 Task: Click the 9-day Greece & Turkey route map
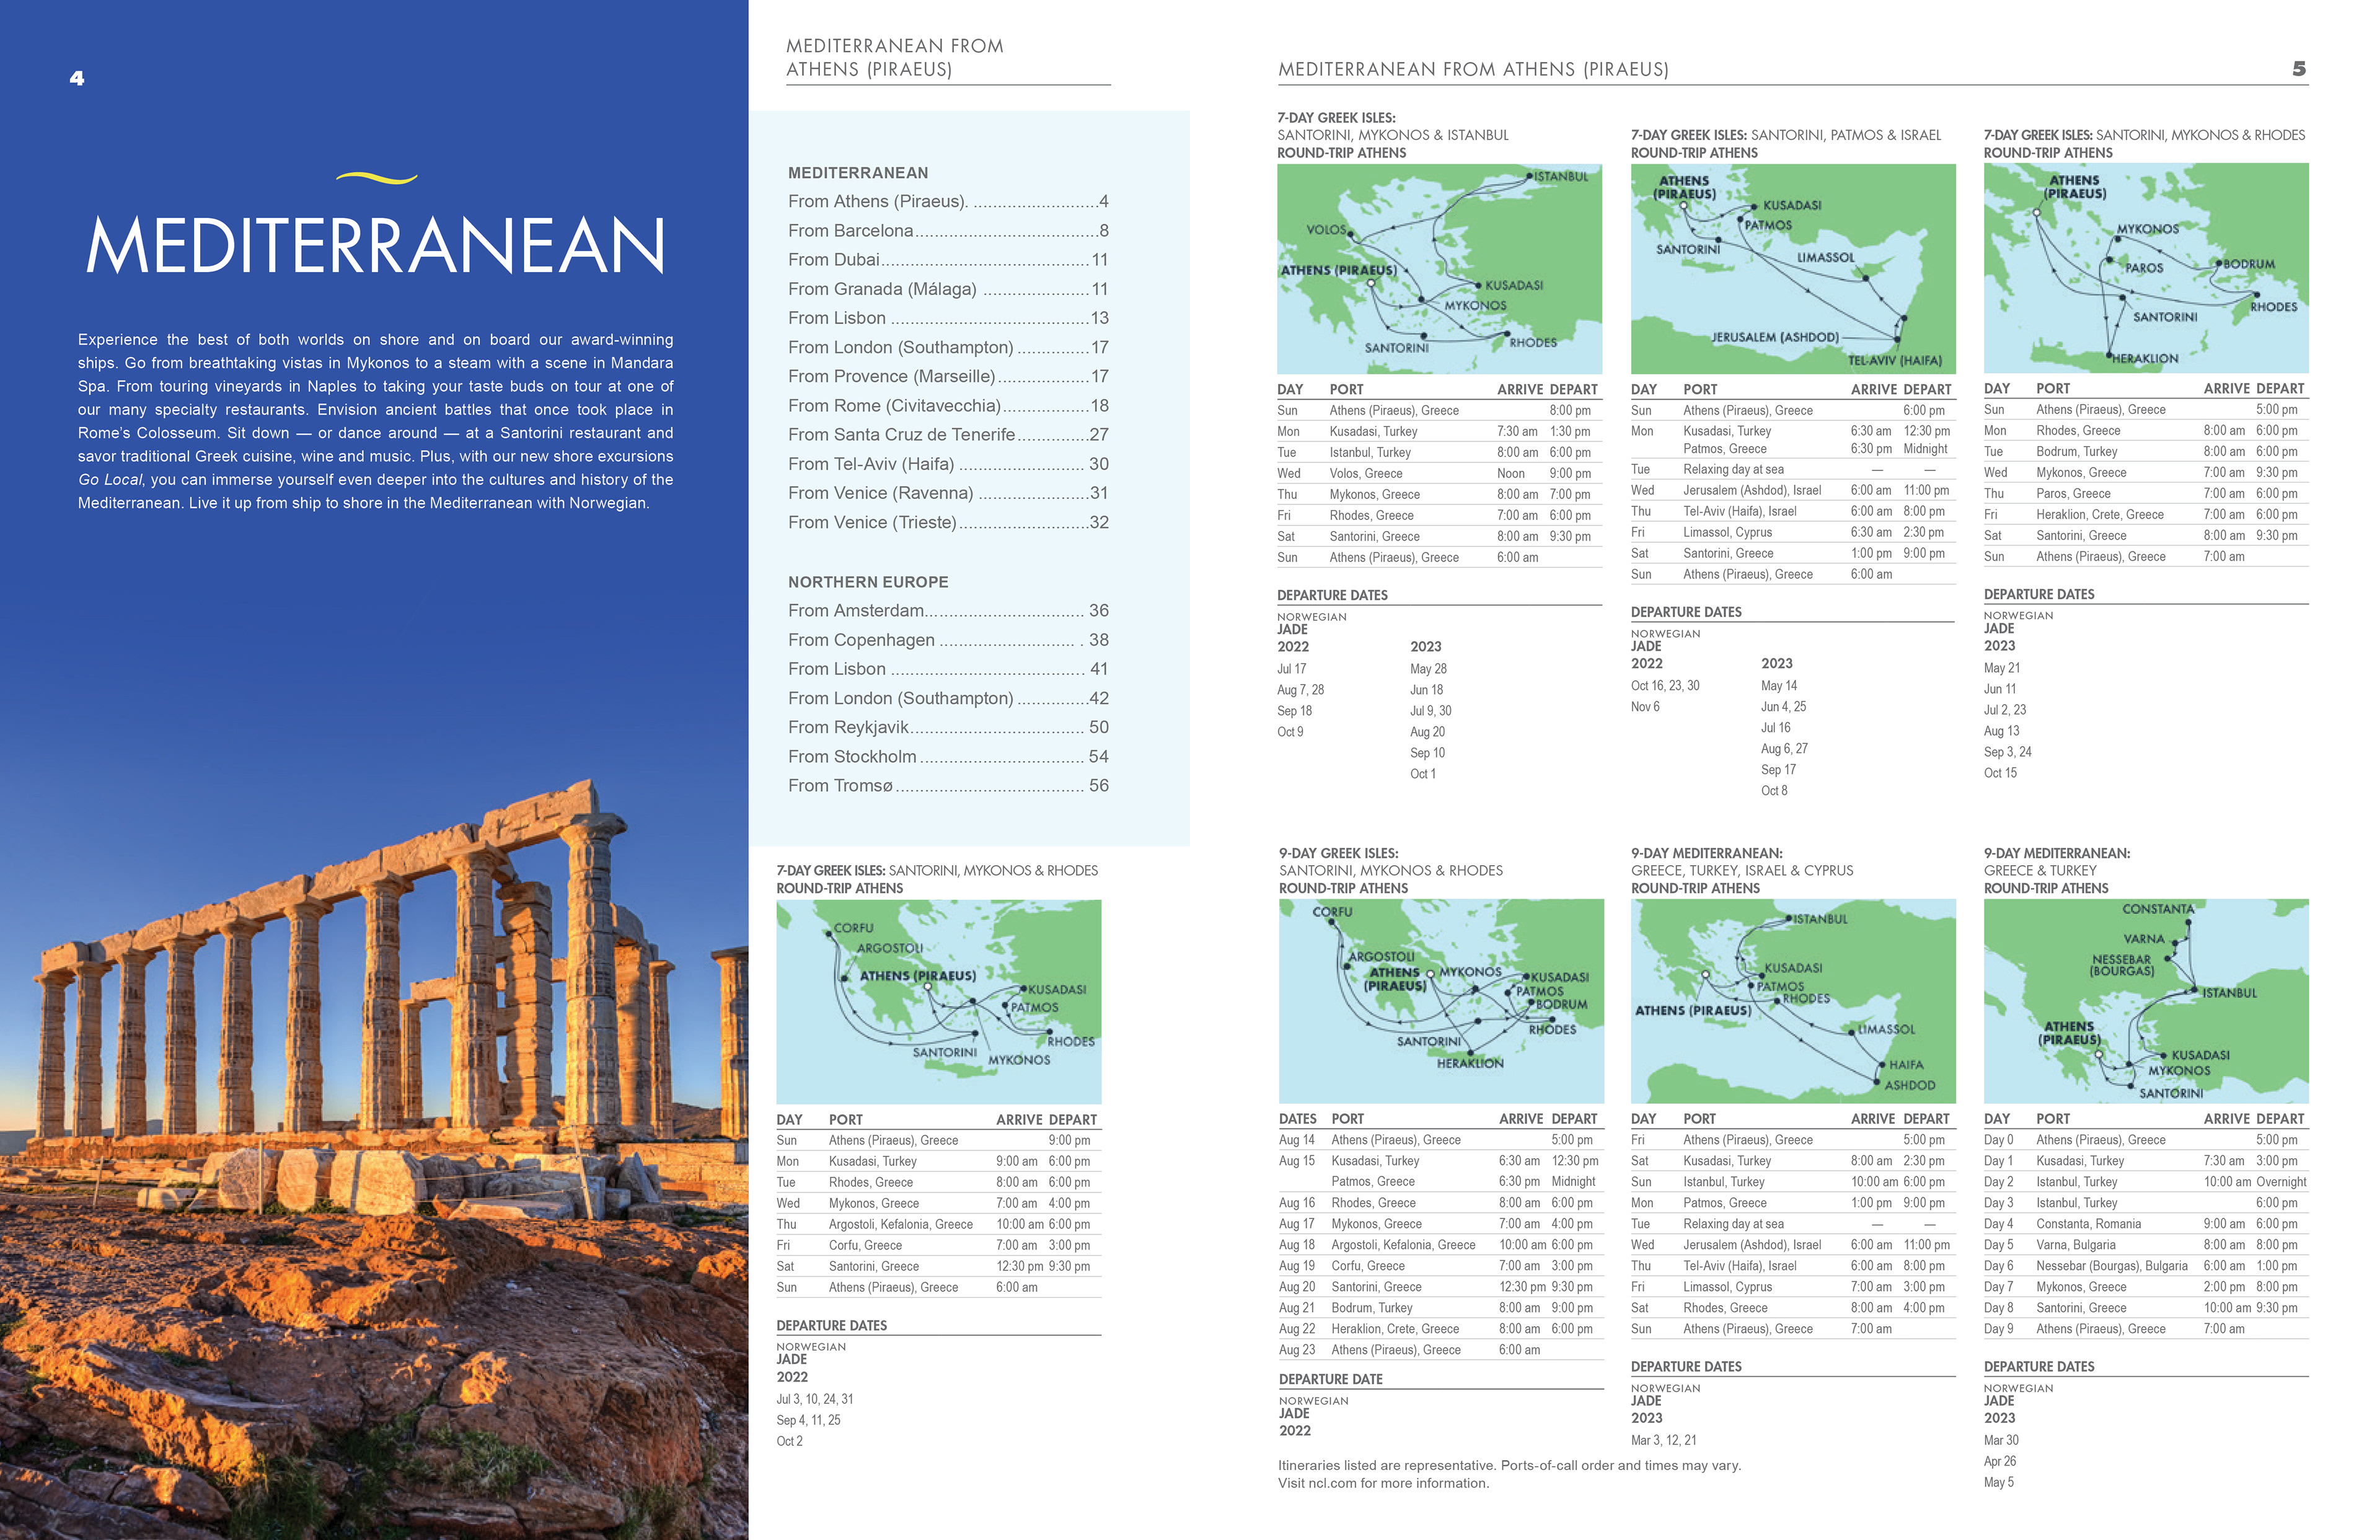(x=2146, y=1001)
